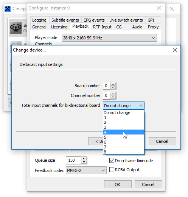Switch to the General tab
Viewport: 188px width, 197px height.
click(x=39, y=27)
